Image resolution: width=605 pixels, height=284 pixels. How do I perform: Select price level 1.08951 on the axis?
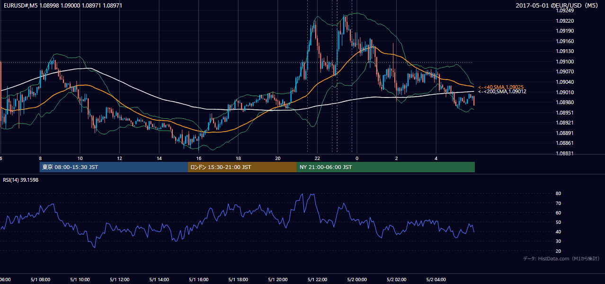click(x=565, y=113)
